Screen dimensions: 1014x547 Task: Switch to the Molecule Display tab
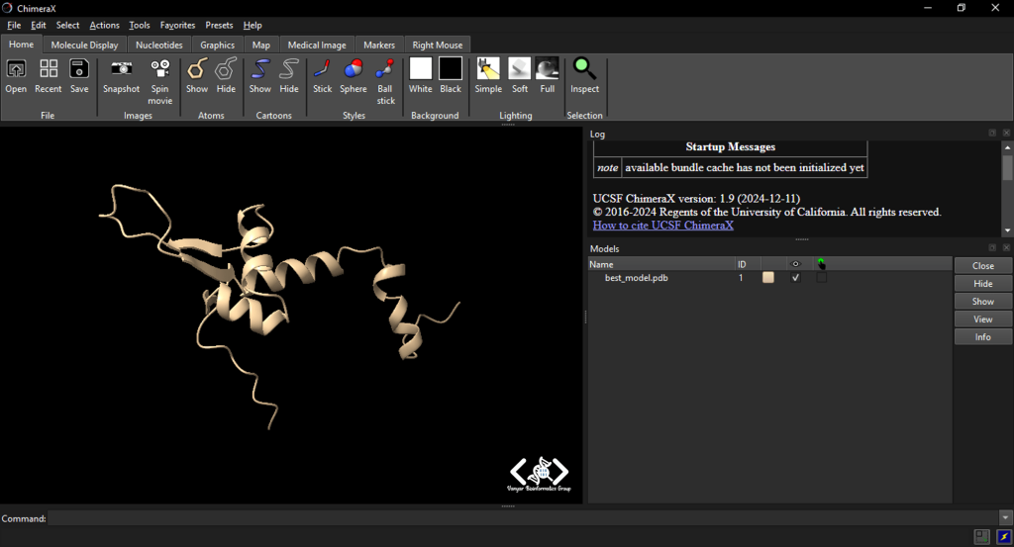click(x=85, y=45)
